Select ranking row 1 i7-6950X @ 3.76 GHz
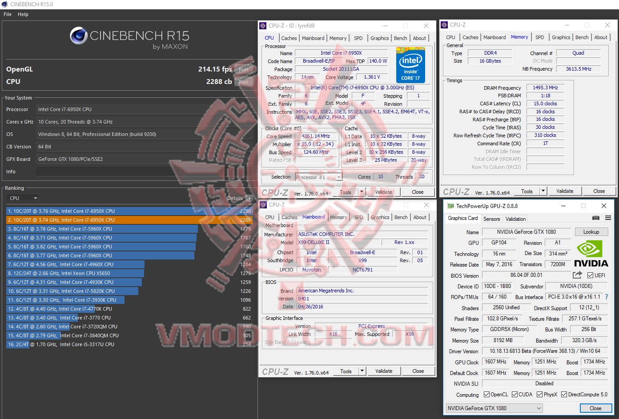Image resolution: width=619 pixels, height=419 pixels. pyautogui.click(x=129, y=211)
